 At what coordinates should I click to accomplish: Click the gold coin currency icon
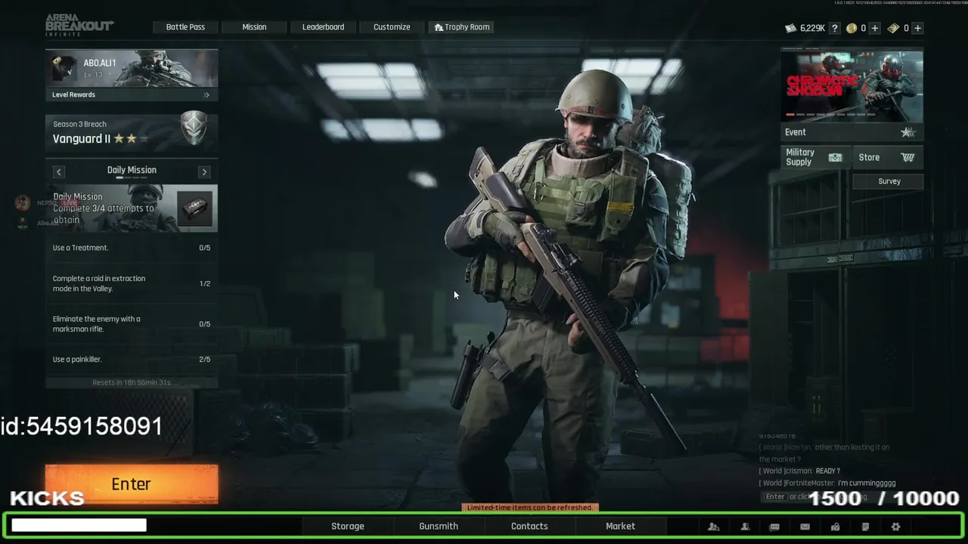pyautogui.click(x=852, y=28)
